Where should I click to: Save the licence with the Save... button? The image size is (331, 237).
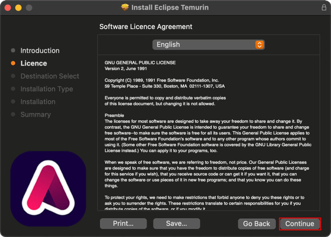[176, 224]
